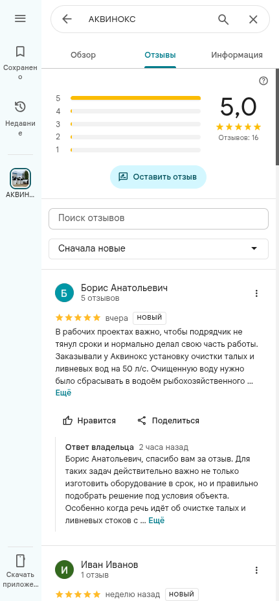Click the 'Ответ владельца' heading text

(100, 447)
